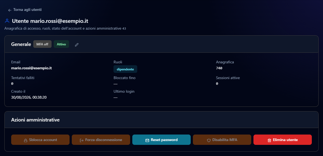This screenshot has width=323, height=156.
Task: Click the back arrow icon beside Torna agli utenti
Action: point(10,10)
